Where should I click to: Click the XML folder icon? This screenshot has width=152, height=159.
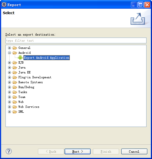(15, 112)
